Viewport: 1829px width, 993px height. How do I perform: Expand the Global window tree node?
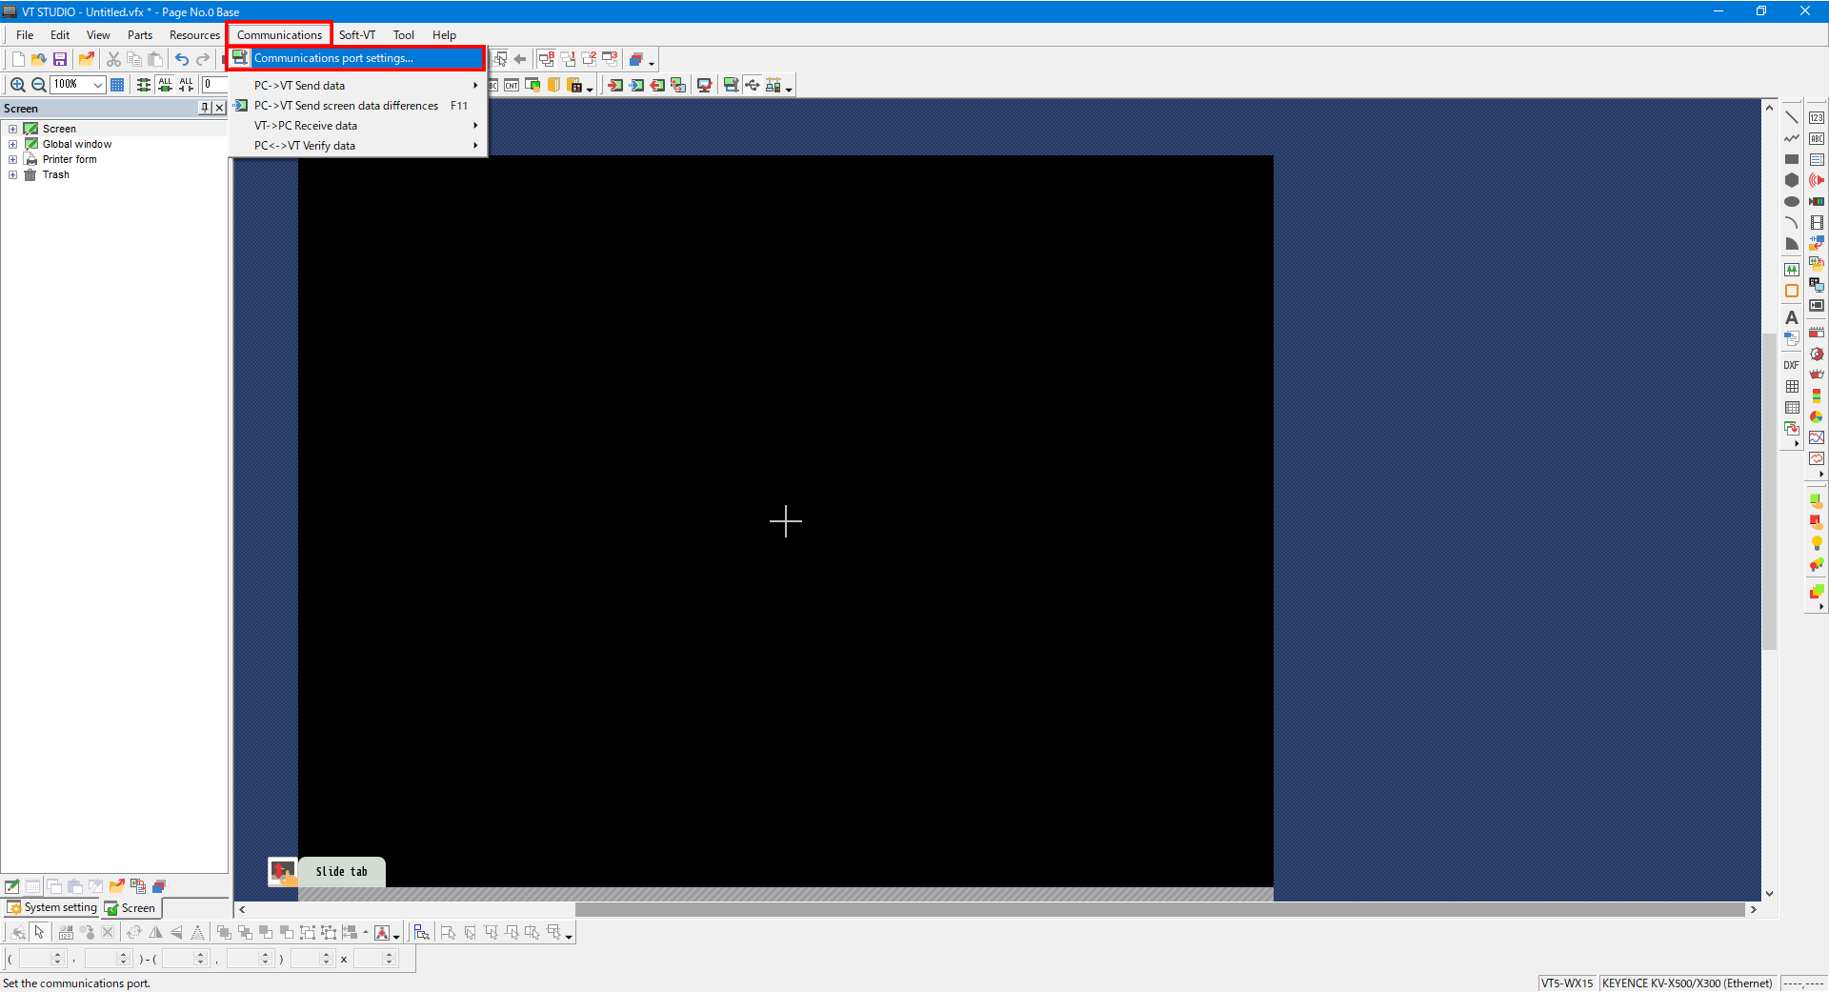pos(13,145)
